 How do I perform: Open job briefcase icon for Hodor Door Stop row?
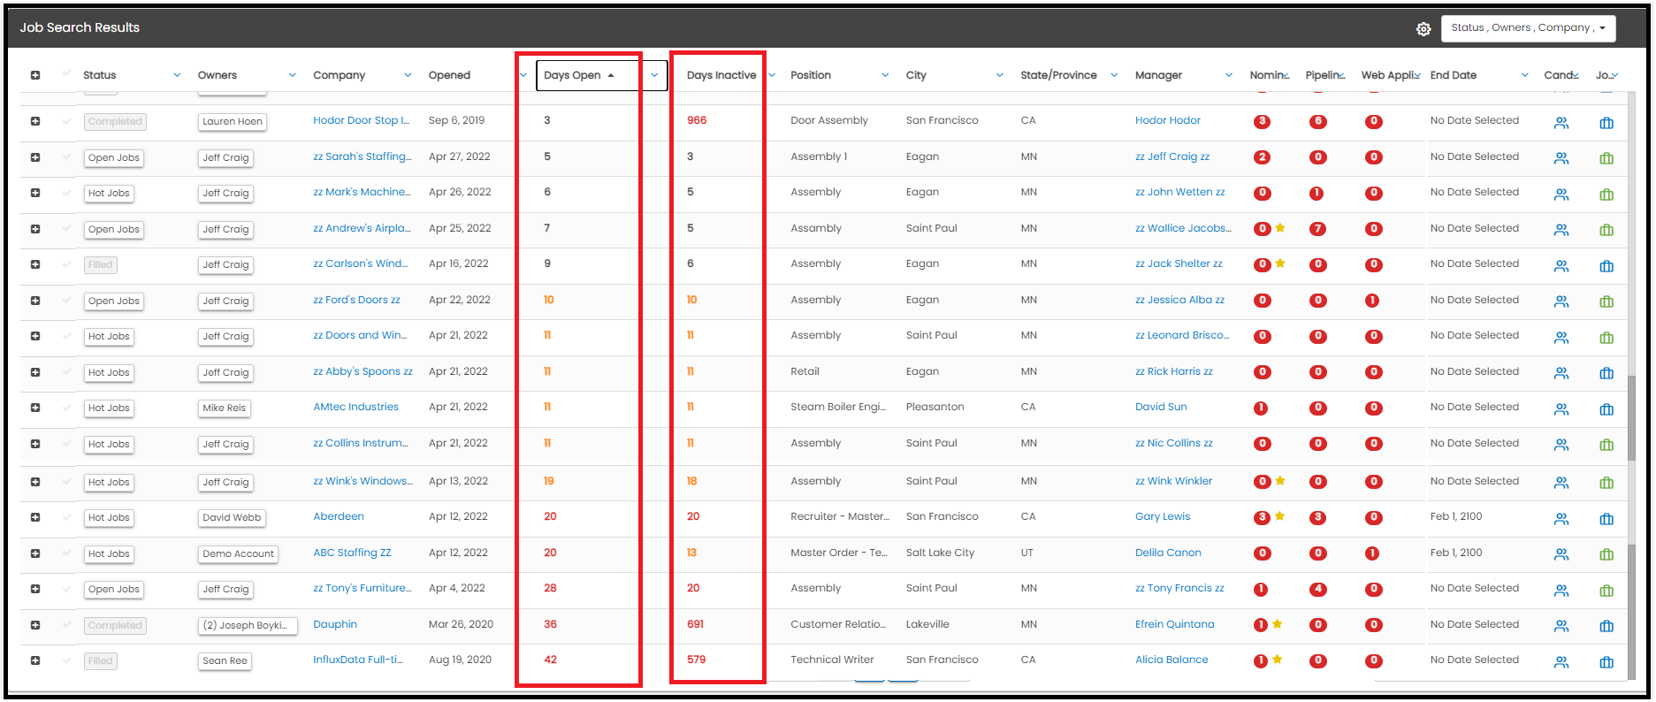(x=1606, y=123)
